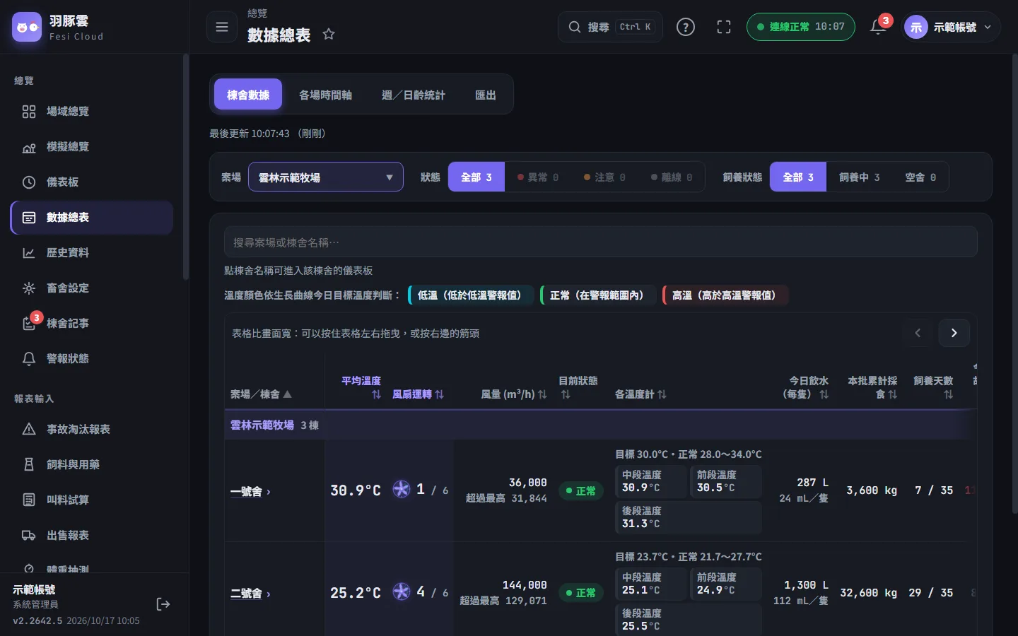Sort by 風量 (m³/h) column
The width and height of the screenshot is (1018, 636).
(x=514, y=394)
